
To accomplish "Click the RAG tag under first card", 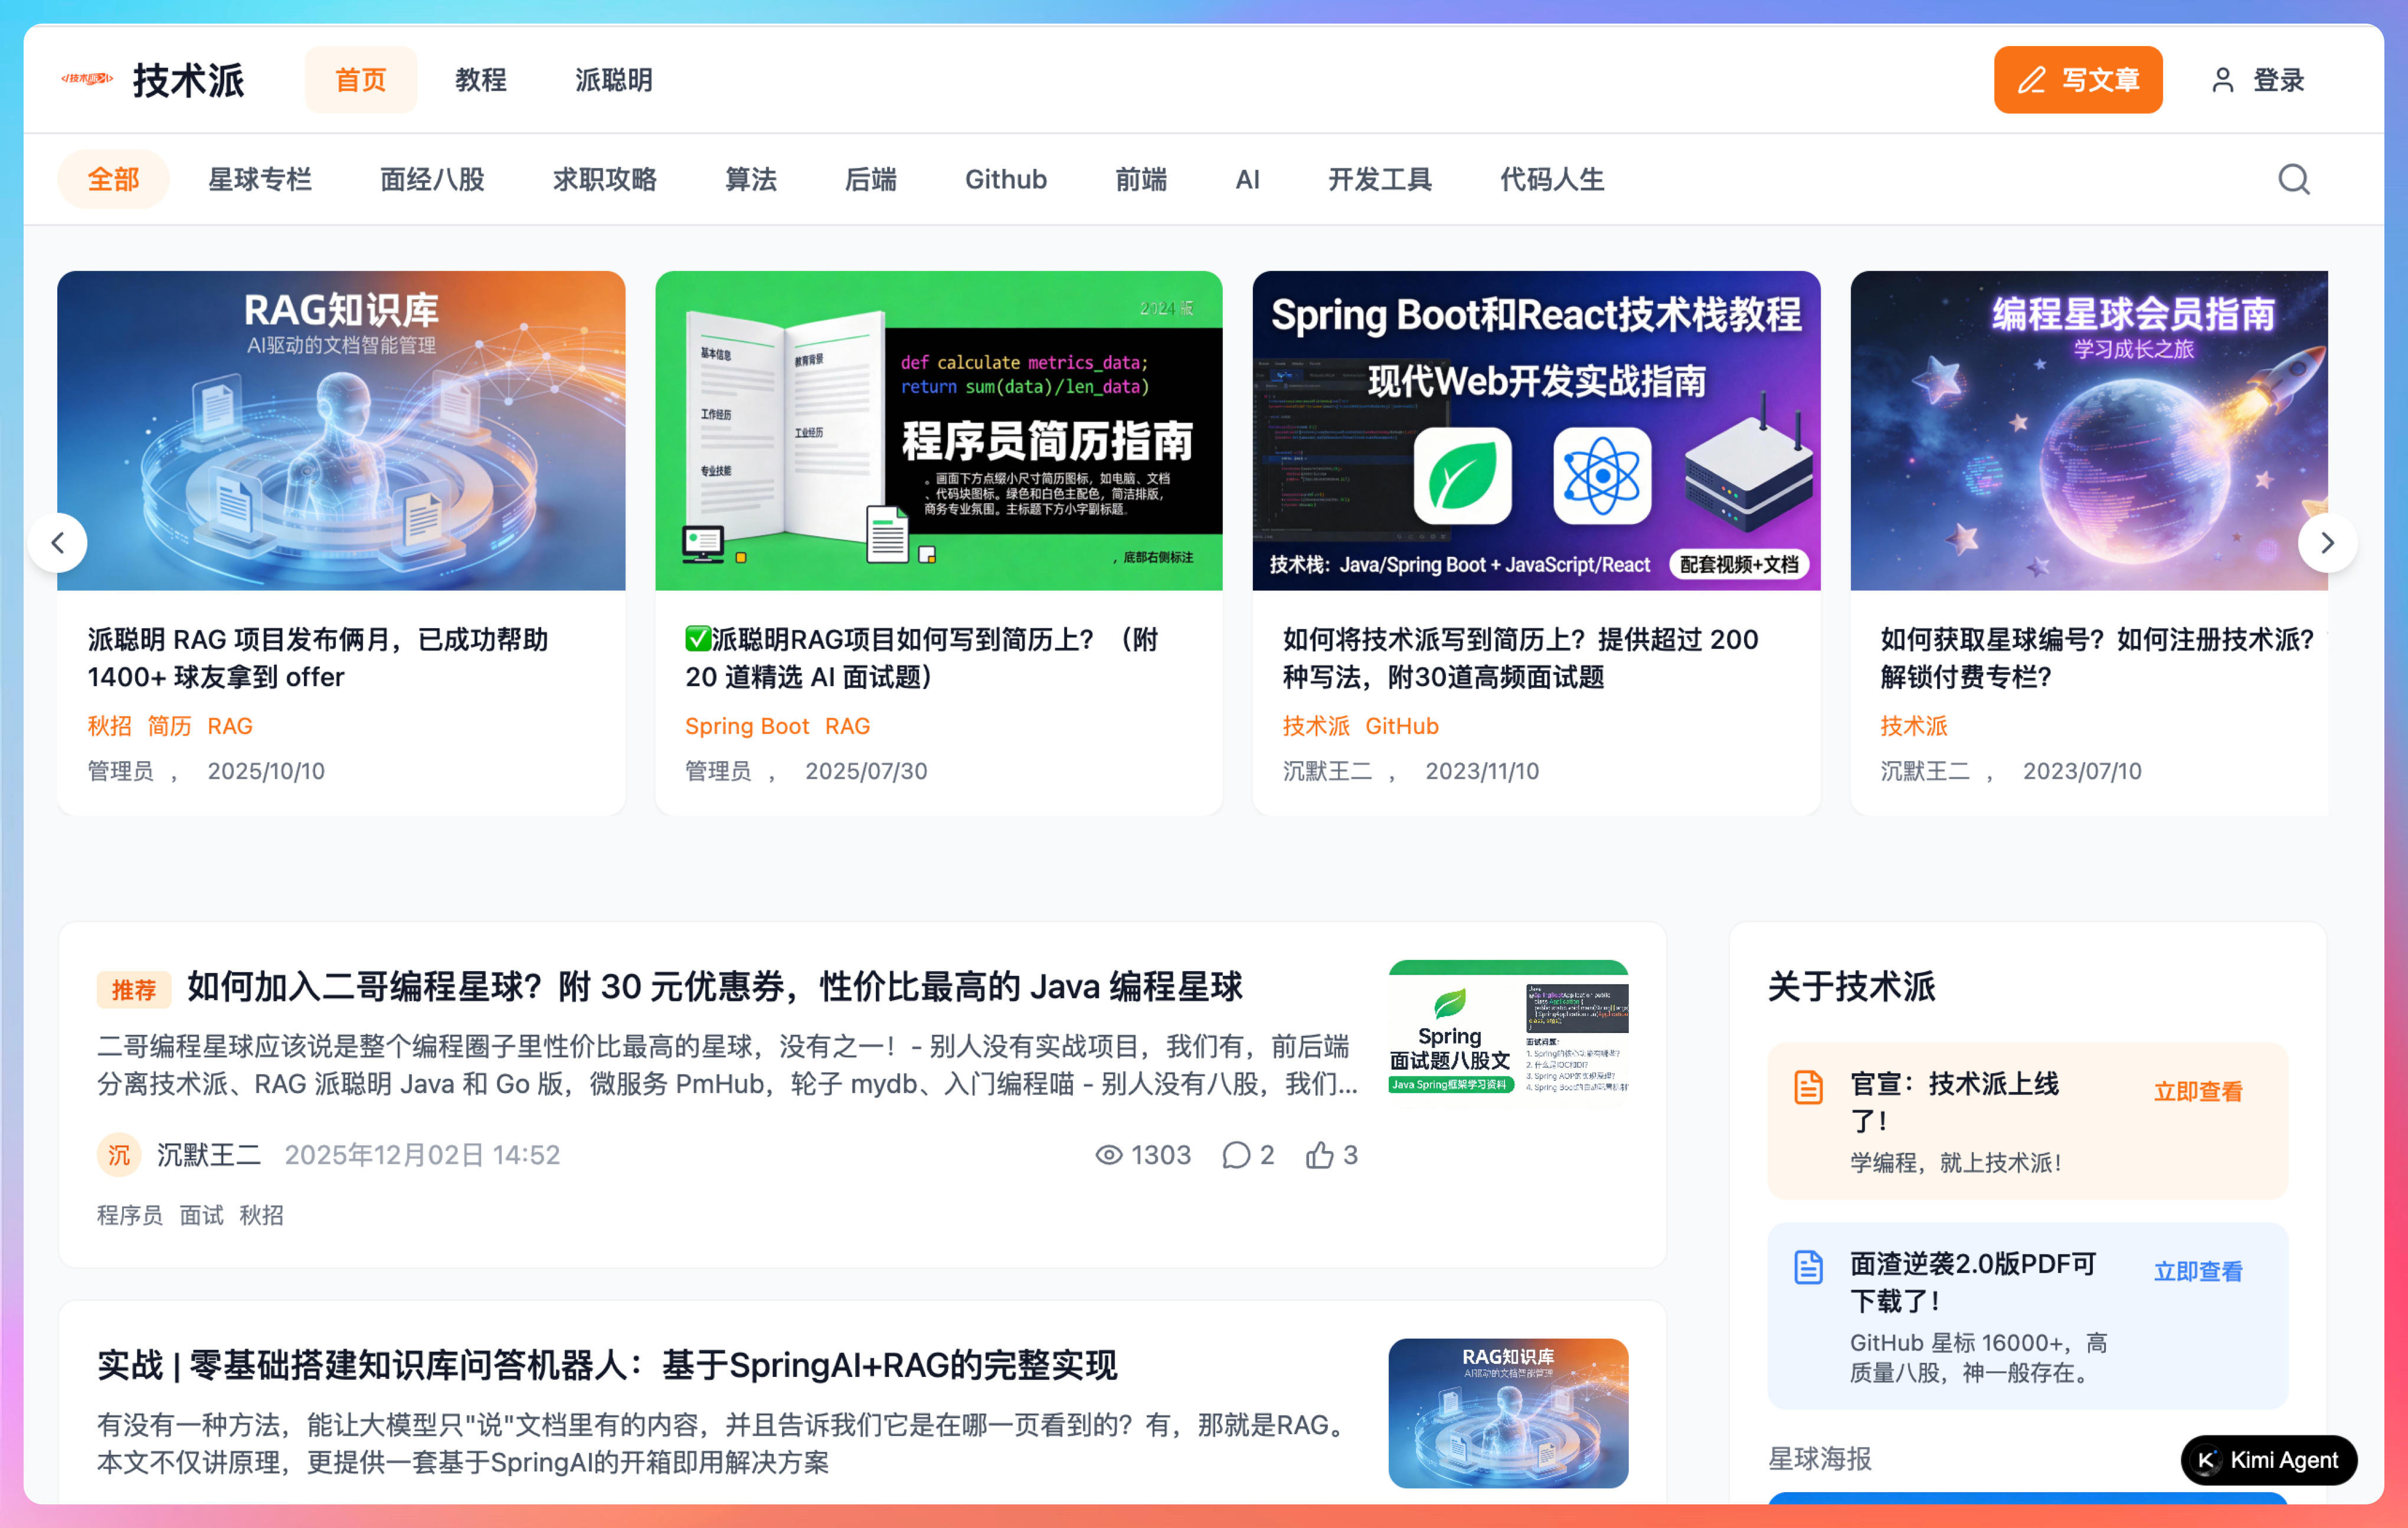I will pos(230,726).
